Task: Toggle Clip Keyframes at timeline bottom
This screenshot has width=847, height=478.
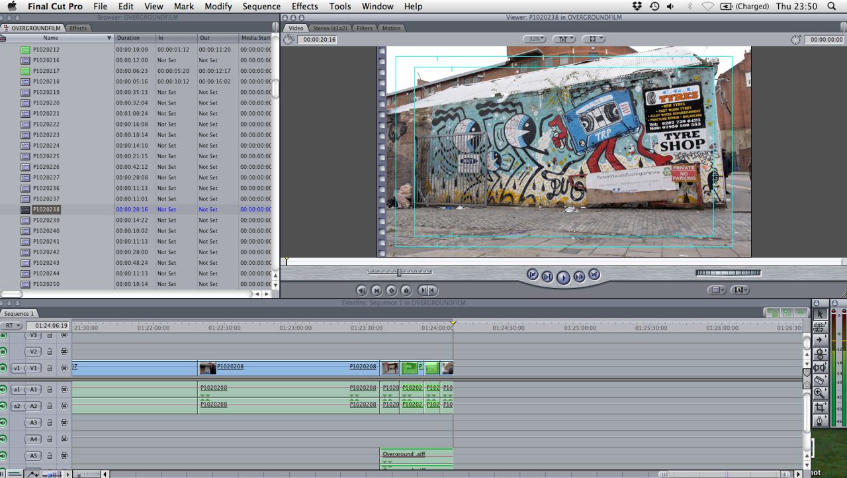Action: pyautogui.click(x=13, y=473)
